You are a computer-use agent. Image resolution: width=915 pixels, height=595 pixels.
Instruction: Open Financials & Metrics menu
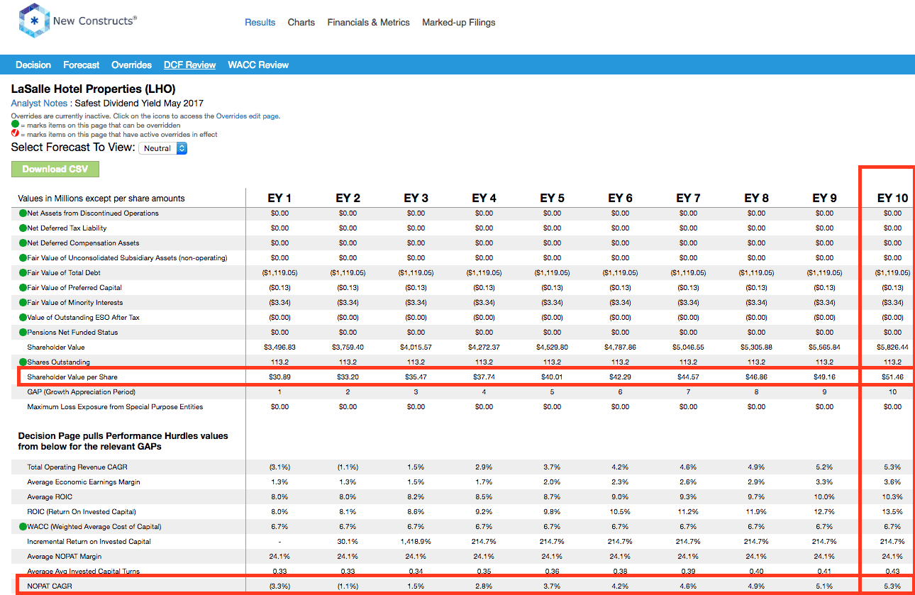point(369,22)
